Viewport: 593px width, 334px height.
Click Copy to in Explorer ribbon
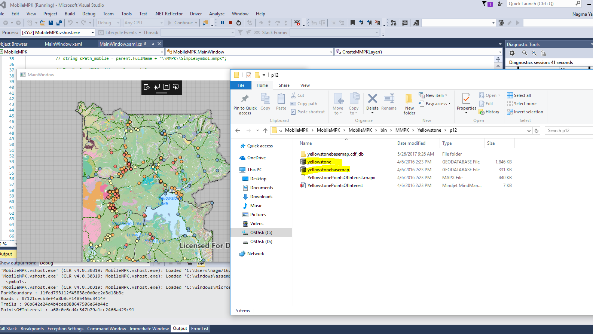click(354, 104)
